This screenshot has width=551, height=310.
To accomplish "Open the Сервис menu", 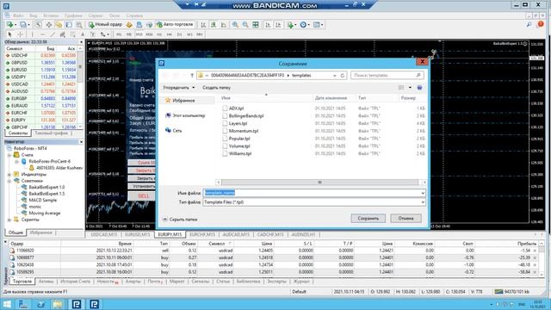I will pos(96,15).
